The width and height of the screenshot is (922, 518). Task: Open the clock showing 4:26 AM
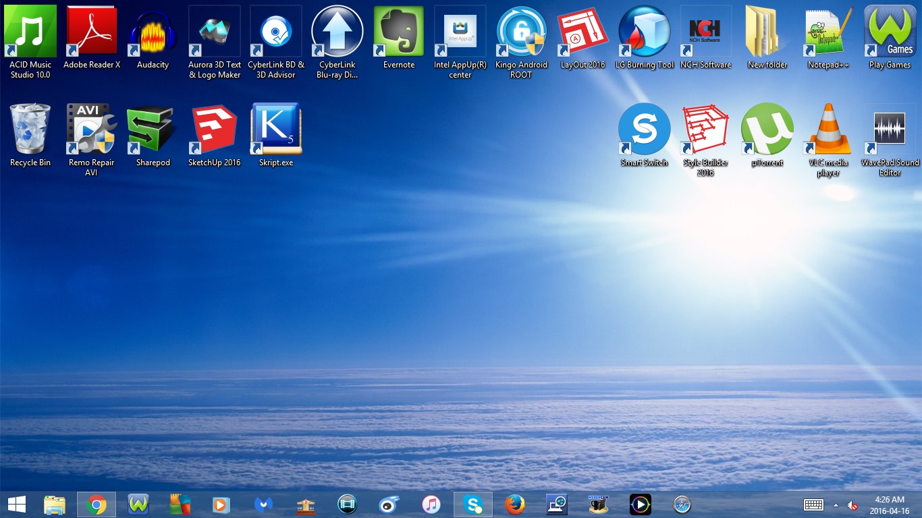890,505
